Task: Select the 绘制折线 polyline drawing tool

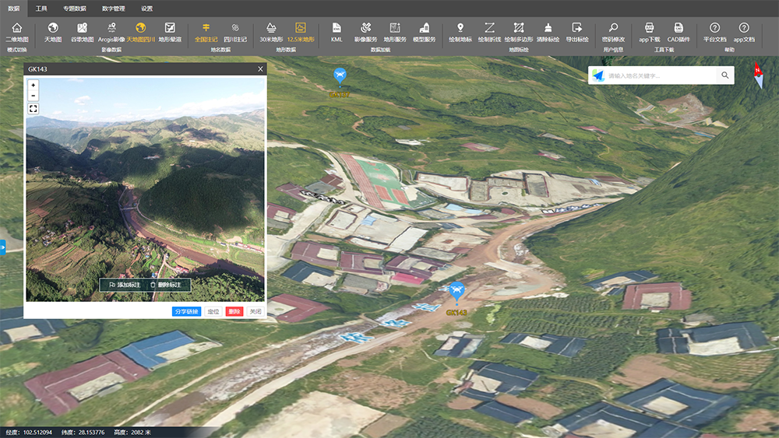Action: click(x=488, y=31)
